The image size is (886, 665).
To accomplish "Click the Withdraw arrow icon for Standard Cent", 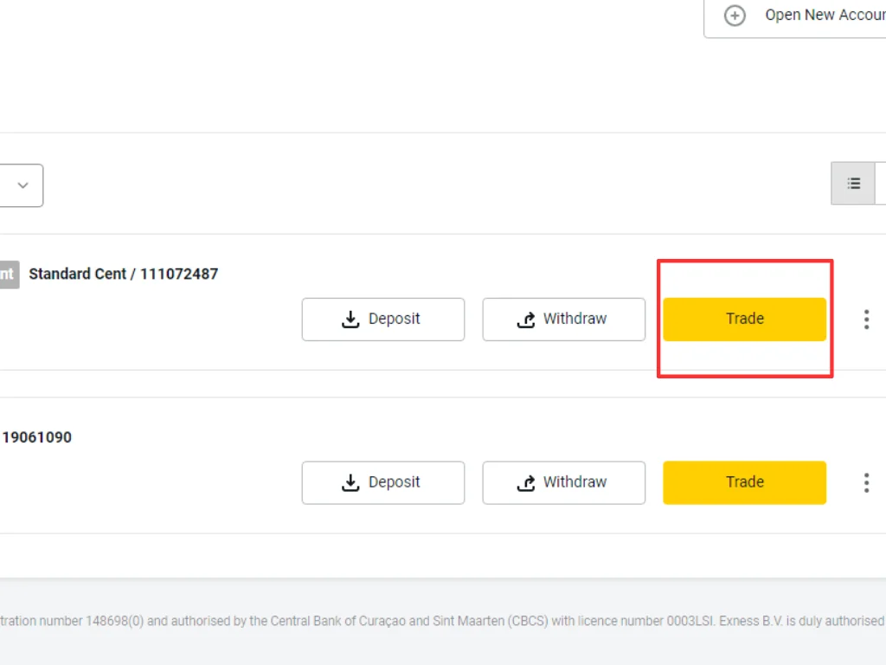I will point(526,320).
